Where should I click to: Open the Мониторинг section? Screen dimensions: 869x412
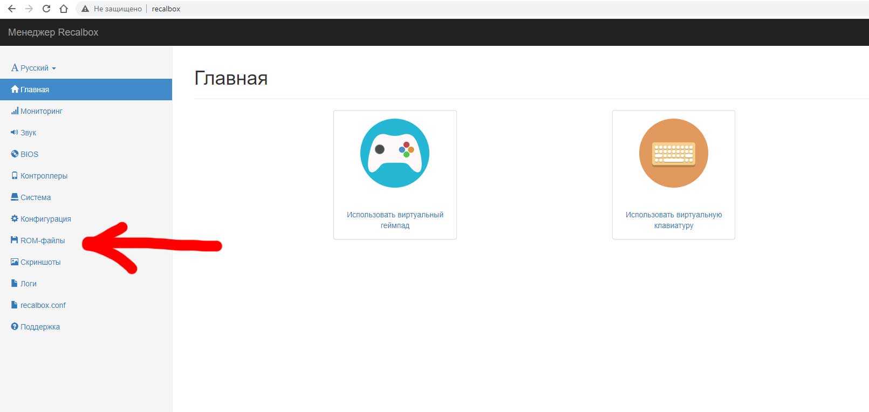(x=41, y=111)
